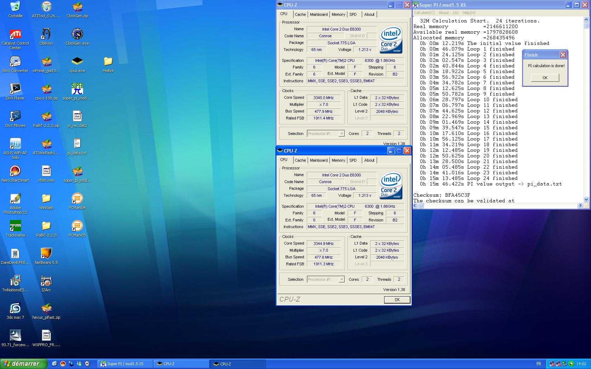591x369 pixels.
Task: Open Calculate menu in Super PI
Action: click(424, 13)
